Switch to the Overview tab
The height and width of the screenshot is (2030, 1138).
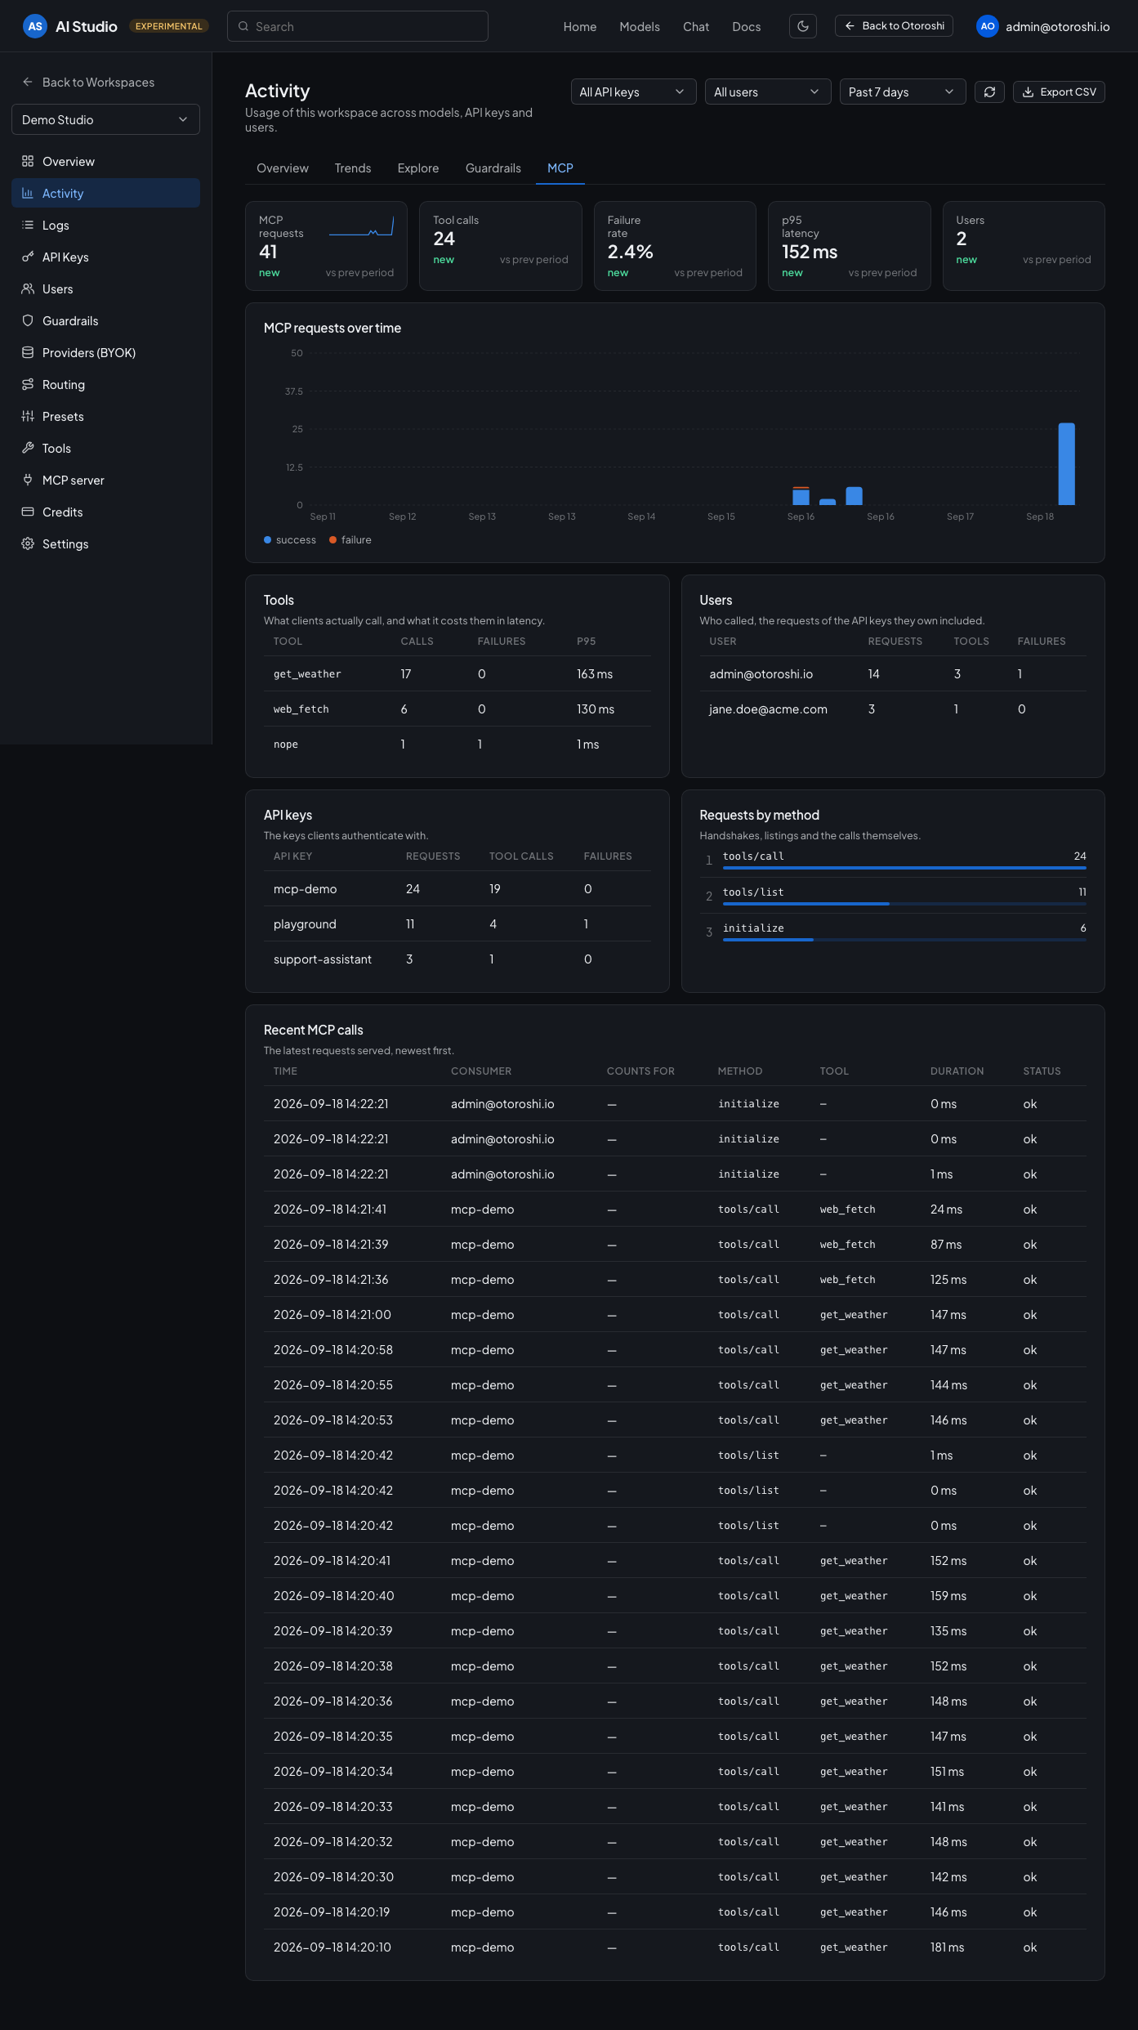(x=283, y=168)
